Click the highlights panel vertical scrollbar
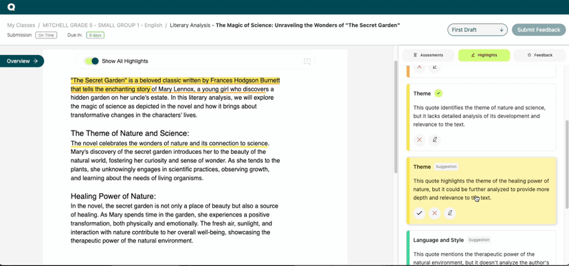This screenshot has width=569, height=266. coord(567,165)
